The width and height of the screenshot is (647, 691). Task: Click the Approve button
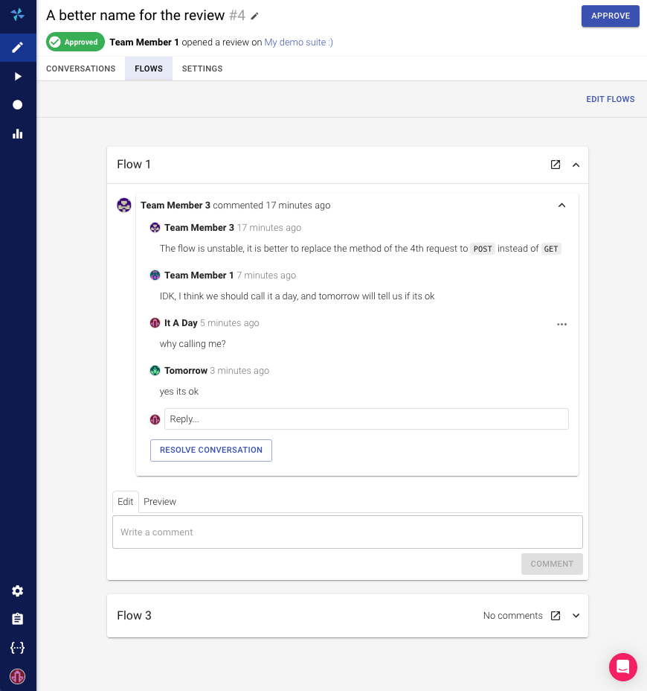[x=610, y=16]
